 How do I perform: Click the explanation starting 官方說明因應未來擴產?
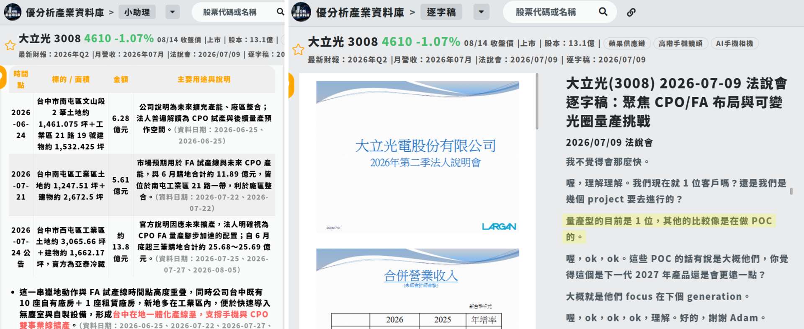point(204,247)
